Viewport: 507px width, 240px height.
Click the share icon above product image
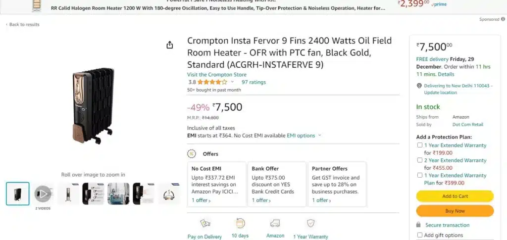170,45
